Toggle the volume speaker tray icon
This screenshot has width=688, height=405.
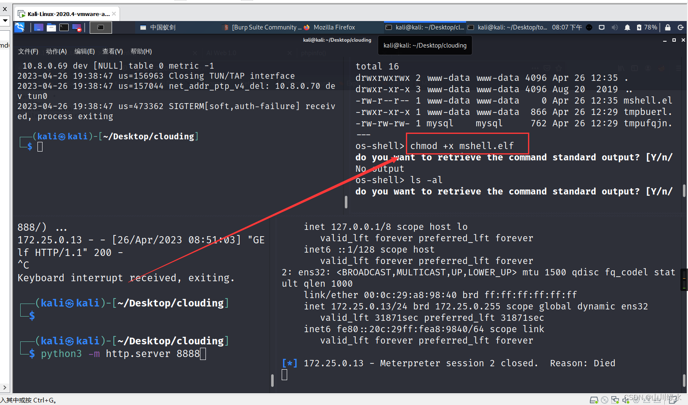click(615, 27)
